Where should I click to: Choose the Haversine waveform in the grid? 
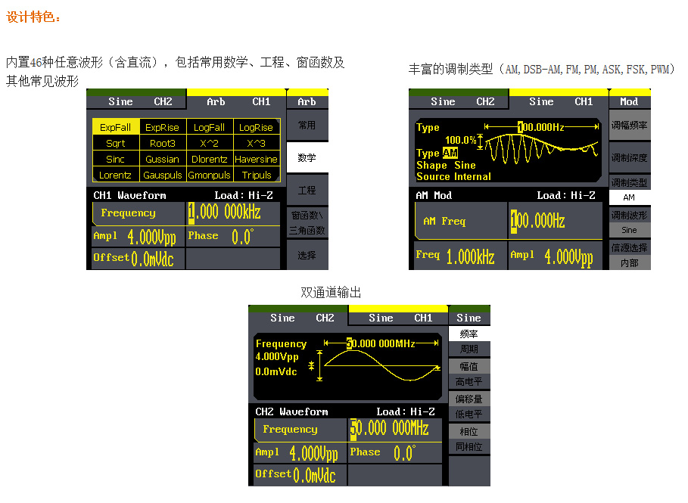[256, 160]
